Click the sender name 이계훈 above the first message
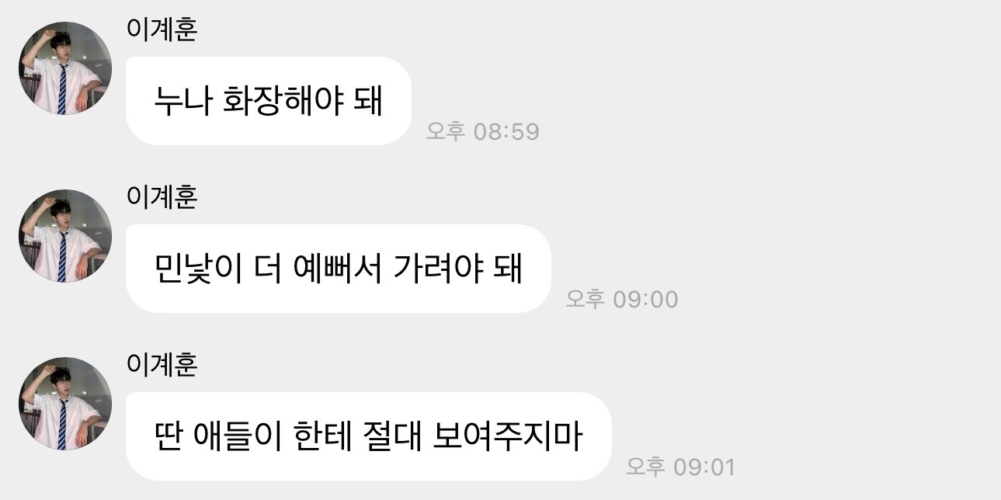The image size is (1001, 500). click(162, 30)
